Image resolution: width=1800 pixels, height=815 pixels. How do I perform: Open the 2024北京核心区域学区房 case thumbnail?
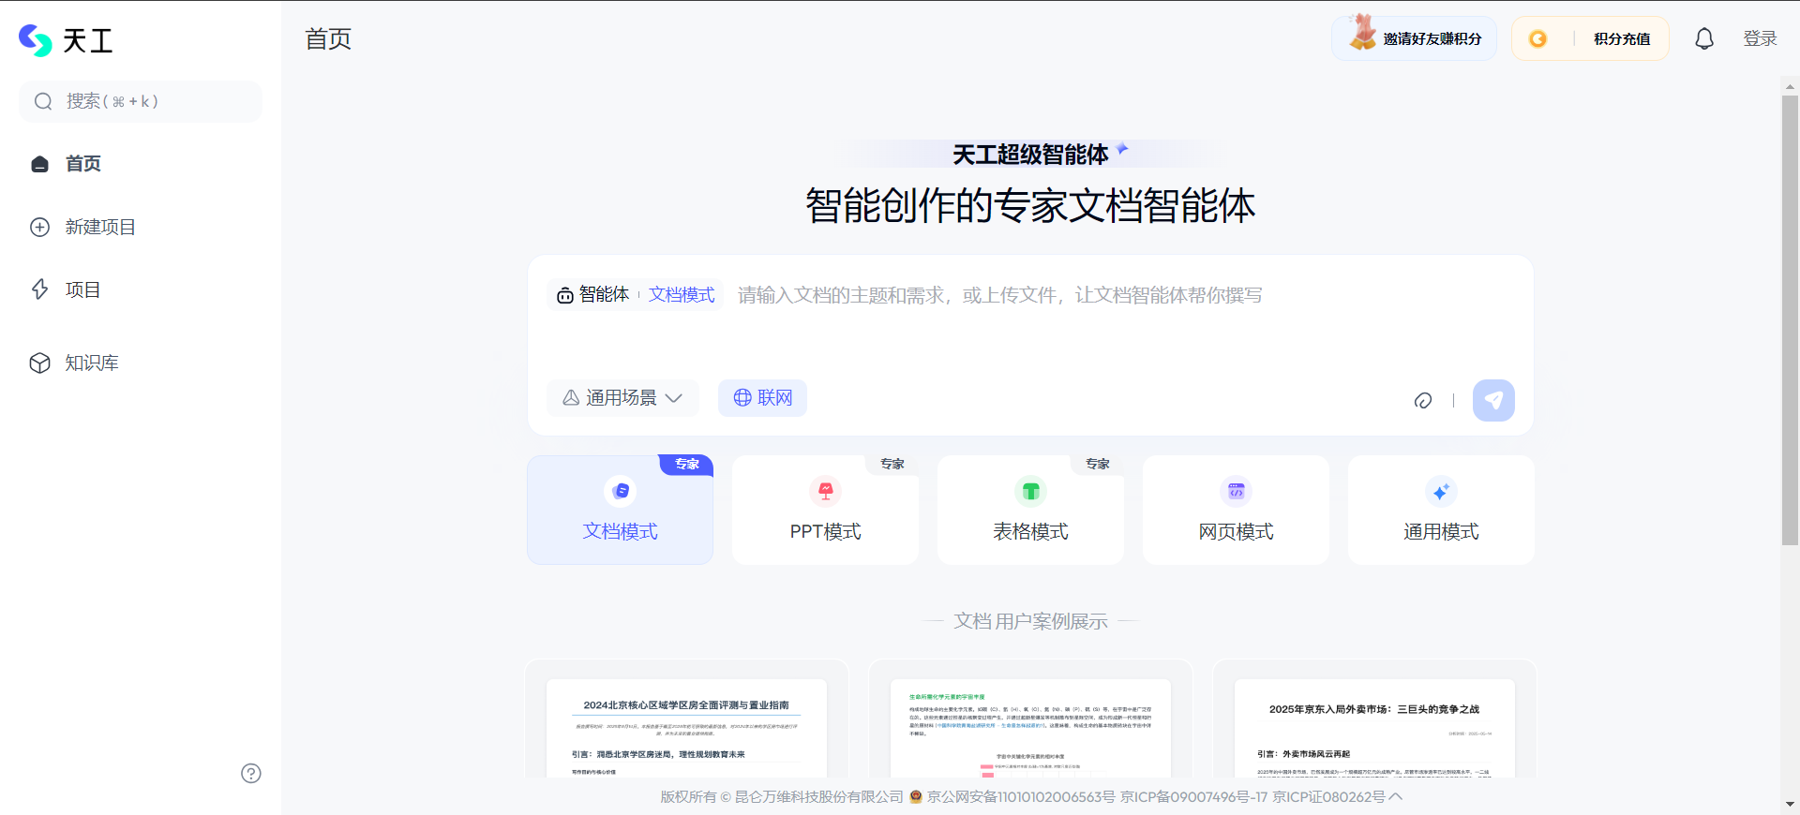pos(686,719)
